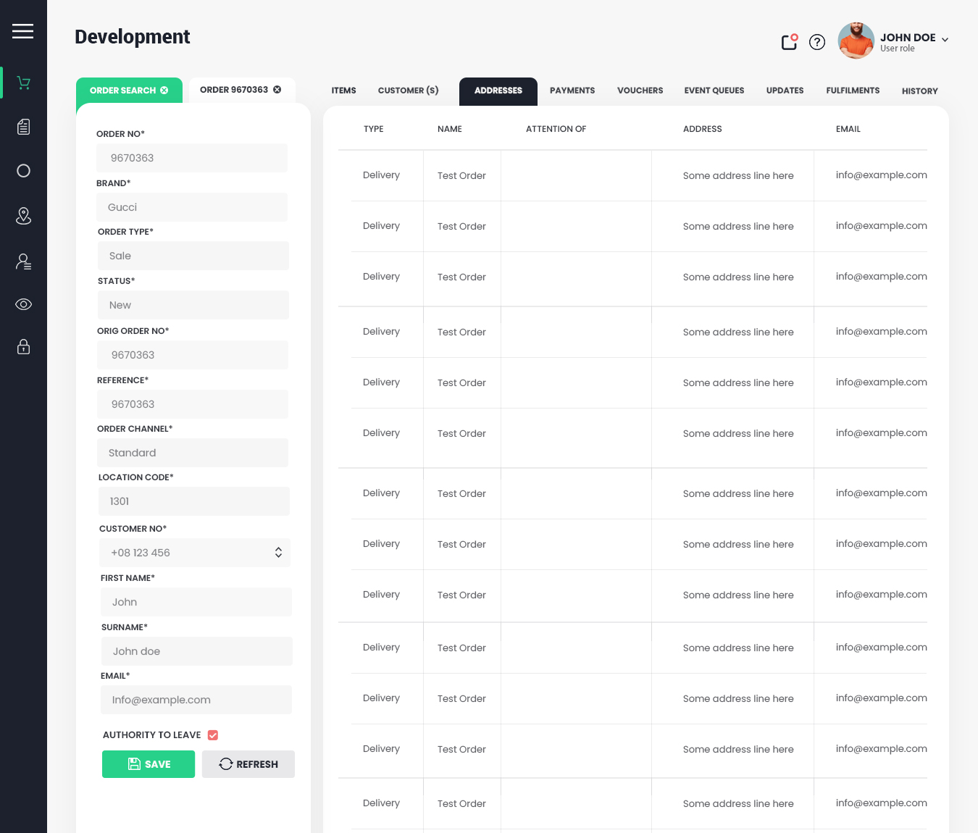Image resolution: width=978 pixels, height=833 pixels.
Task: Open the user list sidebar icon
Action: coord(24,261)
